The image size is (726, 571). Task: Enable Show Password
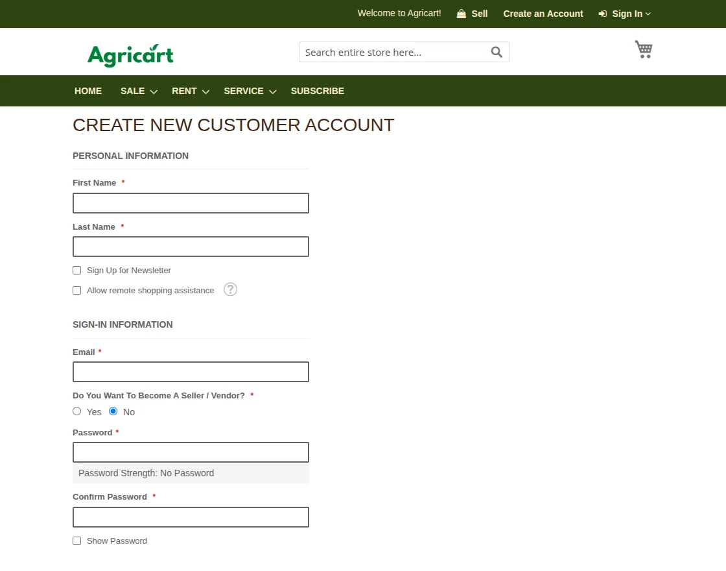click(76, 541)
